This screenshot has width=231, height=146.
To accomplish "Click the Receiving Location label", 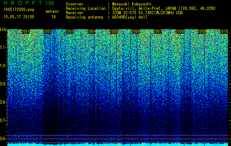I will coord(86,8).
